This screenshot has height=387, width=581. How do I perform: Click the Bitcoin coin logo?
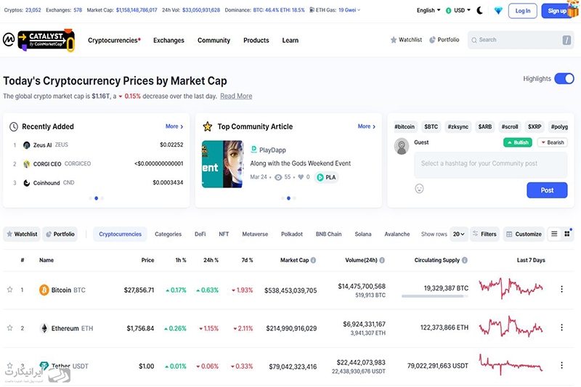(x=44, y=290)
